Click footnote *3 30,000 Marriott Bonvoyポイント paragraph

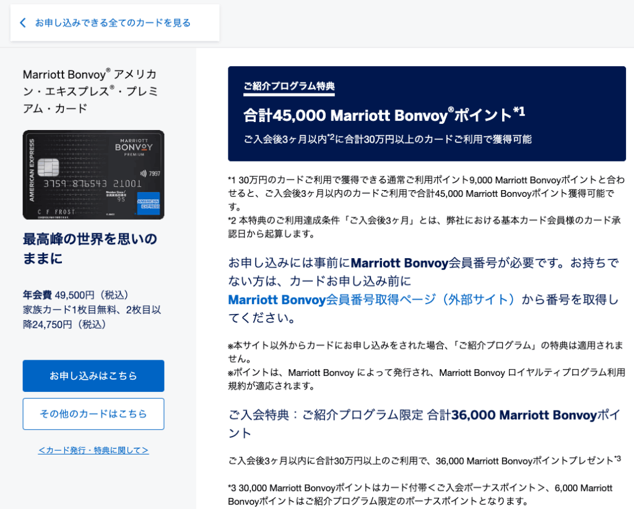coord(420,494)
